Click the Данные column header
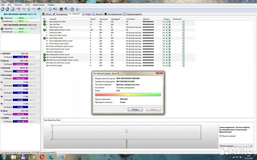Viewport: 257px width, 160px height. 146,19
